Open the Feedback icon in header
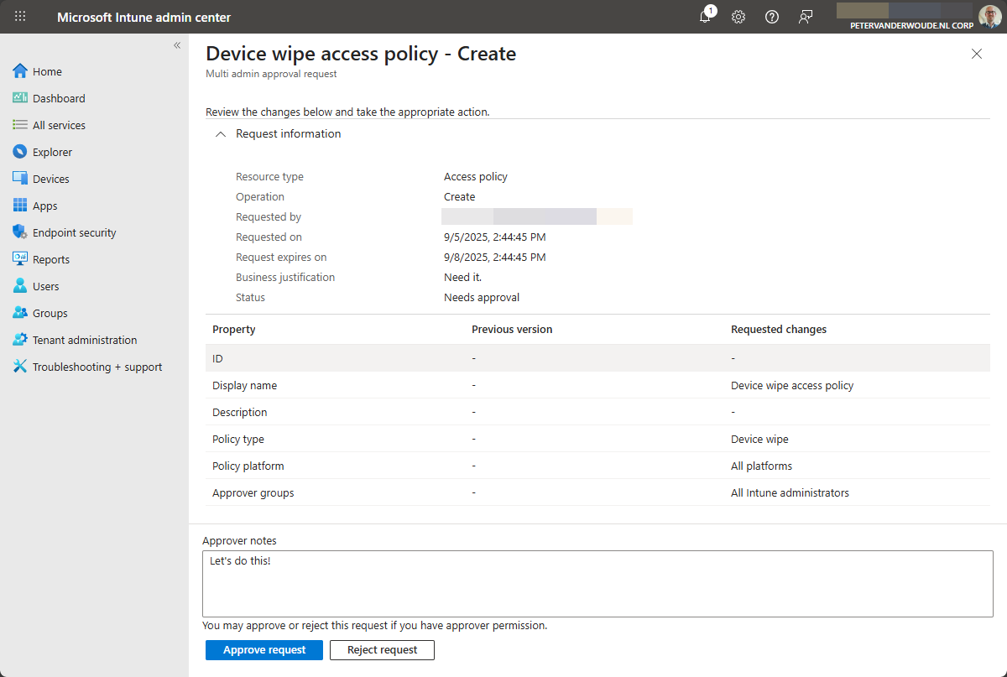1007x677 pixels. tap(806, 17)
